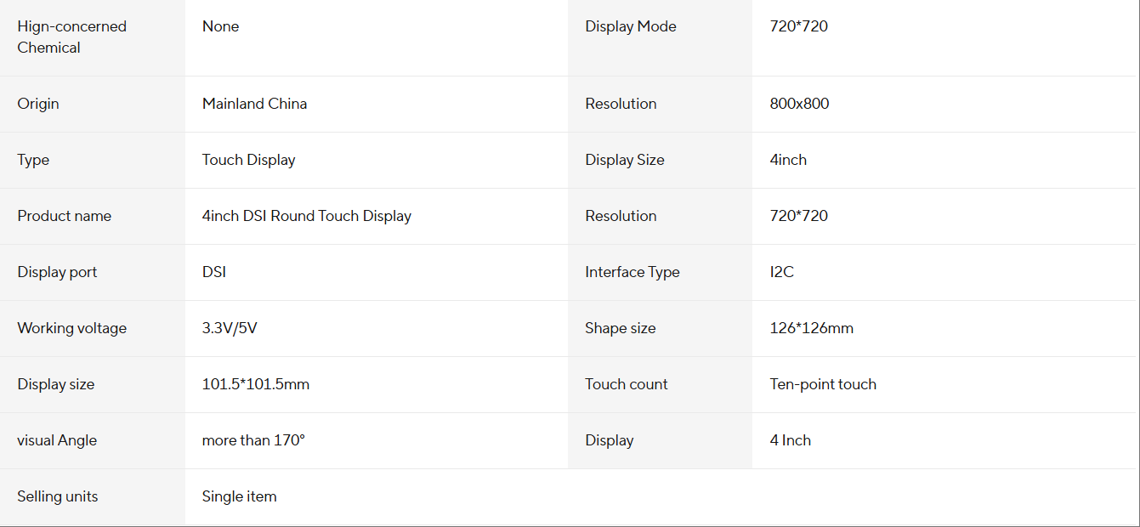1140x527 pixels.
Task: Select "4inch DSI Round Touch Display" product name
Action: pyautogui.click(x=306, y=216)
